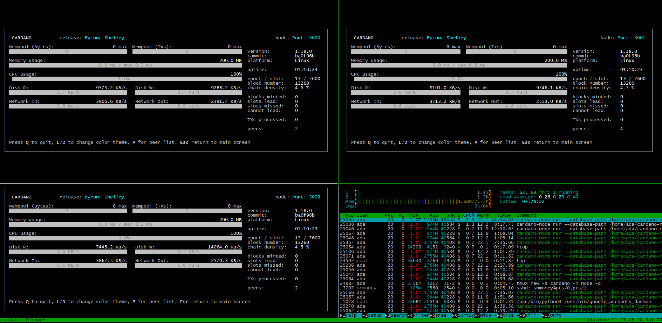Click the Mem meter bar in htop
The height and width of the screenshot is (323, 662).
(418, 202)
